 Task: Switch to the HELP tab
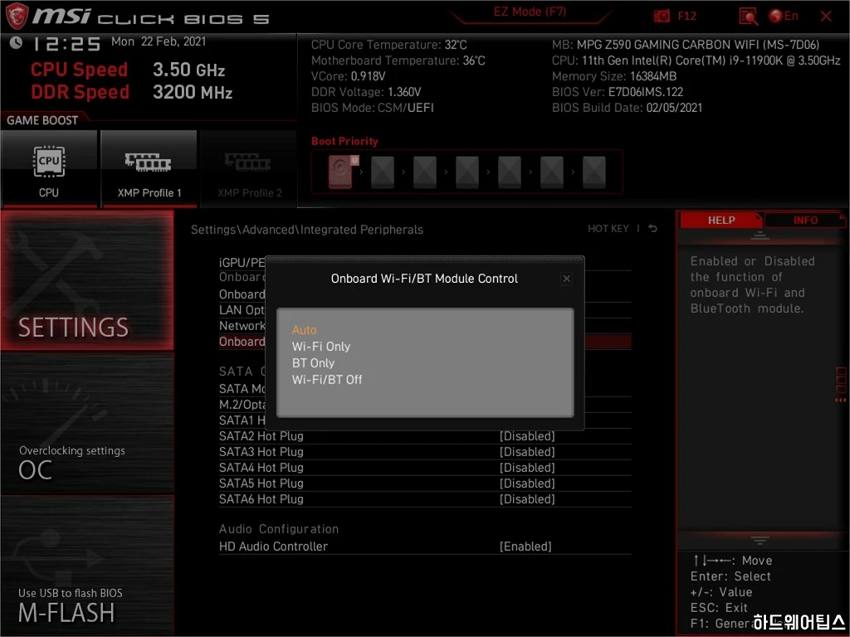pos(721,220)
